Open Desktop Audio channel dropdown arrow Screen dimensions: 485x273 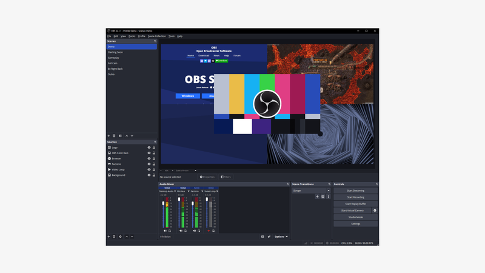(x=175, y=191)
